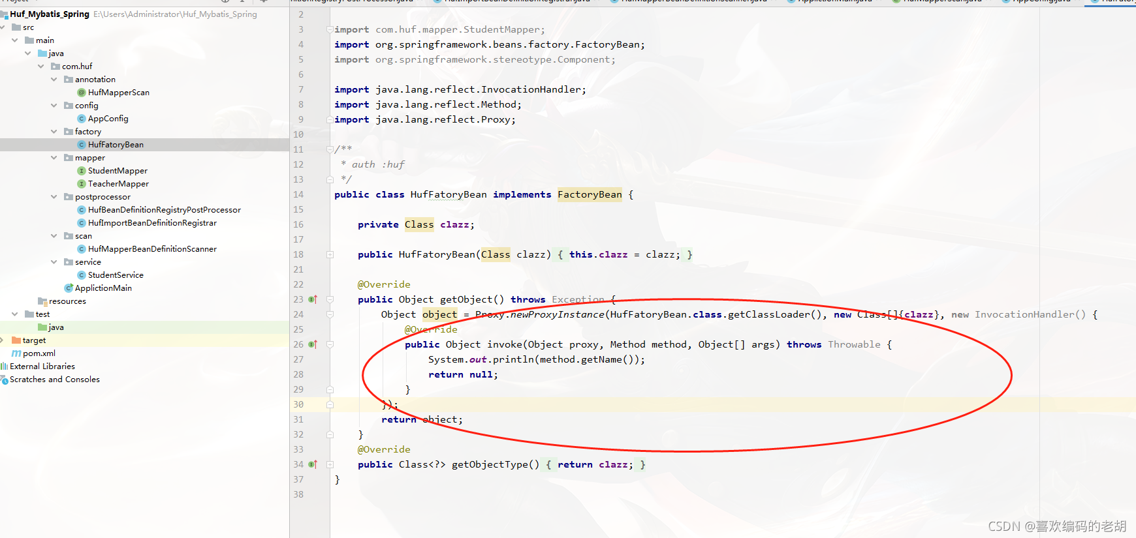Viewport: 1136px width, 538px height.
Task: Click Scratches and Consoles icon
Action: [x=4, y=380]
